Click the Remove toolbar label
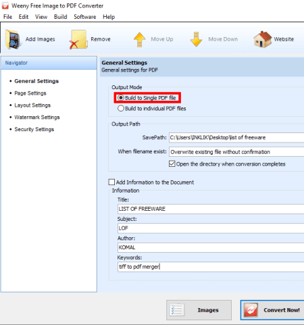 [101, 39]
